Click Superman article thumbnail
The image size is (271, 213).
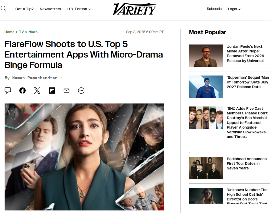(206, 87)
